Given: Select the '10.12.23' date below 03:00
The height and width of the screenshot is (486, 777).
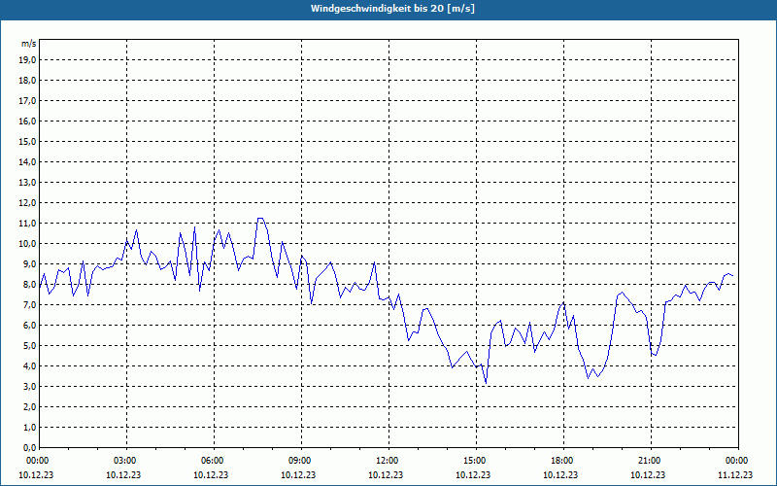Looking at the screenshot, I should (x=123, y=474).
